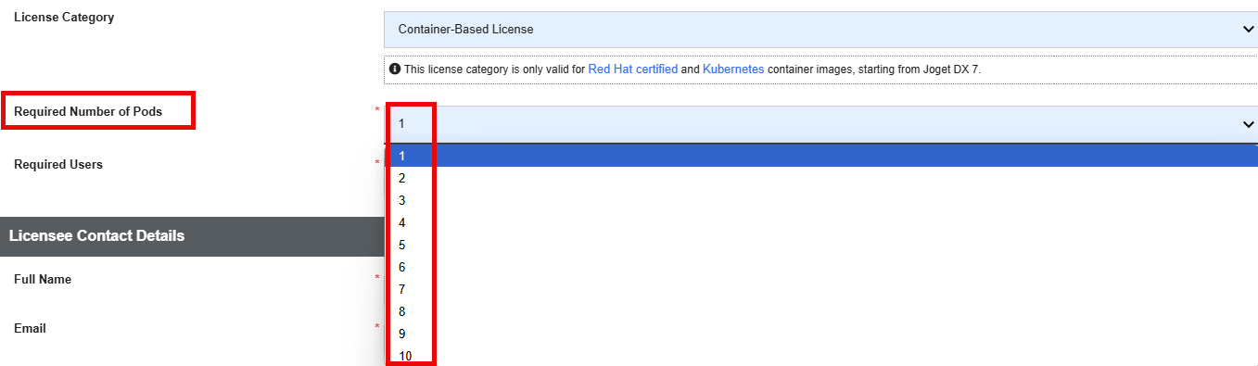
Task: Open the License Category dropdown
Action: pos(820,30)
